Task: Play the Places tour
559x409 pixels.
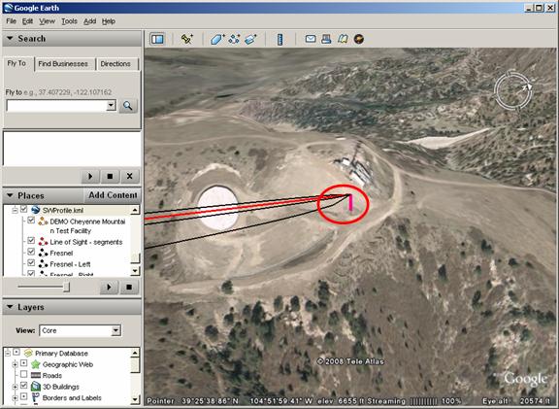Action: click(x=109, y=287)
